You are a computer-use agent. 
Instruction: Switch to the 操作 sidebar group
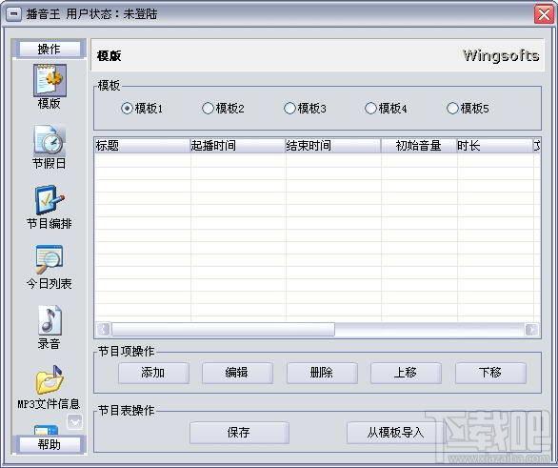click(x=50, y=49)
